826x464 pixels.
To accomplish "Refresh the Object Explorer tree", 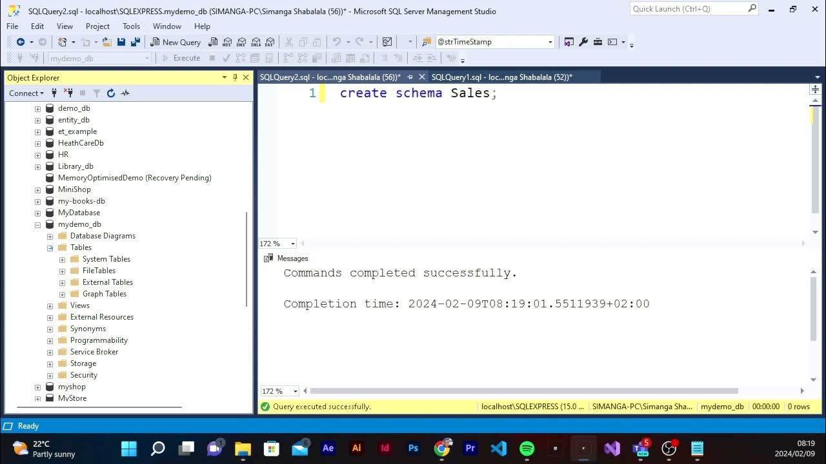I will 111,93.
